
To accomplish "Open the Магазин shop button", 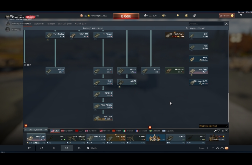I will point(226,16).
